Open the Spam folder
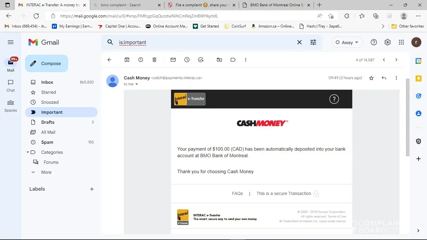The width and height of the screenshot is (427, 240). pyautogui.click(x=61, y=142)
